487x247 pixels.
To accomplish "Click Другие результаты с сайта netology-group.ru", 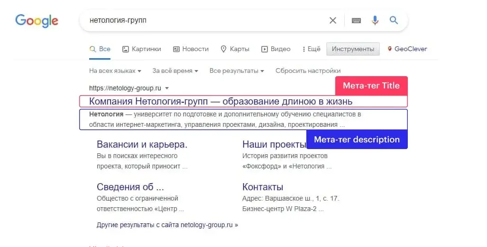I will [x=167, y=225].
